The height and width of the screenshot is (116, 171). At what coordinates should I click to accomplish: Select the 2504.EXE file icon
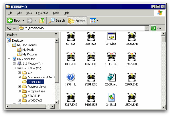point(91,77)
